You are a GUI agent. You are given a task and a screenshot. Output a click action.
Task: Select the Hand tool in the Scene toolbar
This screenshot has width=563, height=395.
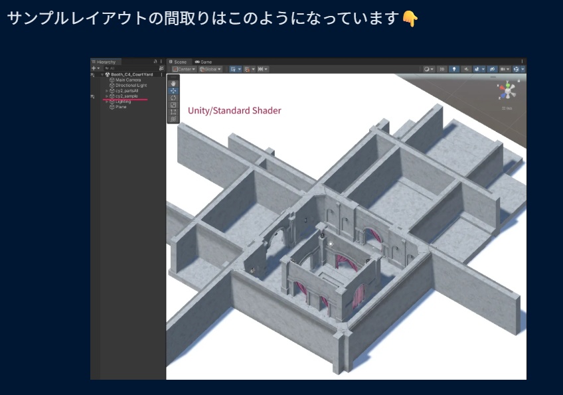pos(173,82)
